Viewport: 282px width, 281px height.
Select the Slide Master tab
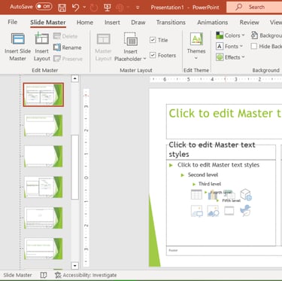coord(48,23)
